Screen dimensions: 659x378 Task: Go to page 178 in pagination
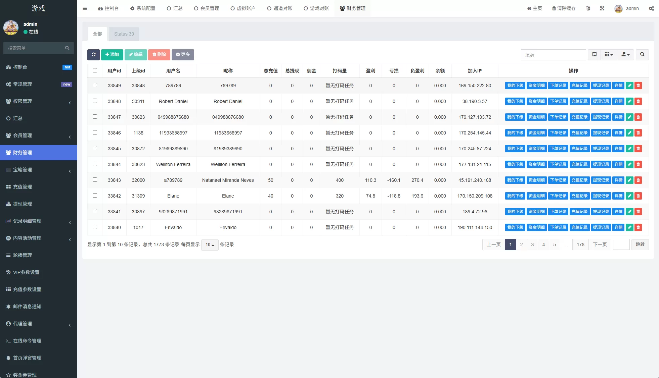(580, 245)
